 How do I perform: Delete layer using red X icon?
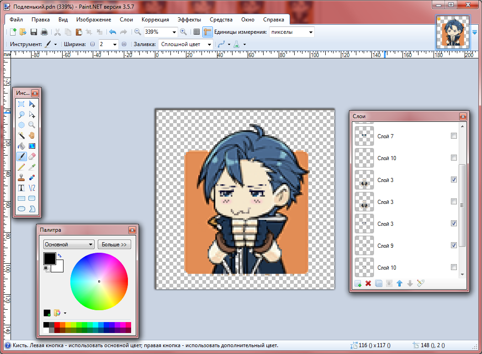(368, 283)
